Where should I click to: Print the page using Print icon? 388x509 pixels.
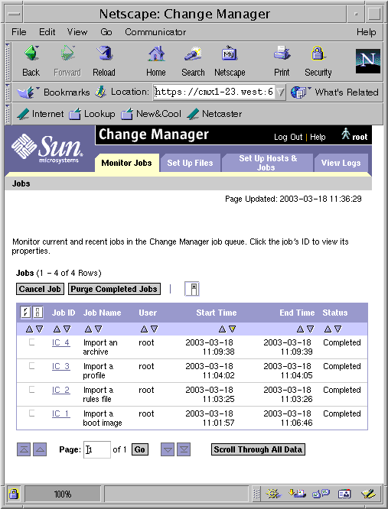[282, 53]
